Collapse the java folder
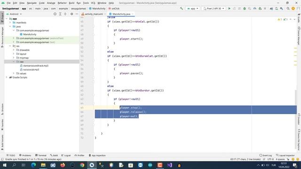301x169 pixels. pos(10,26)
